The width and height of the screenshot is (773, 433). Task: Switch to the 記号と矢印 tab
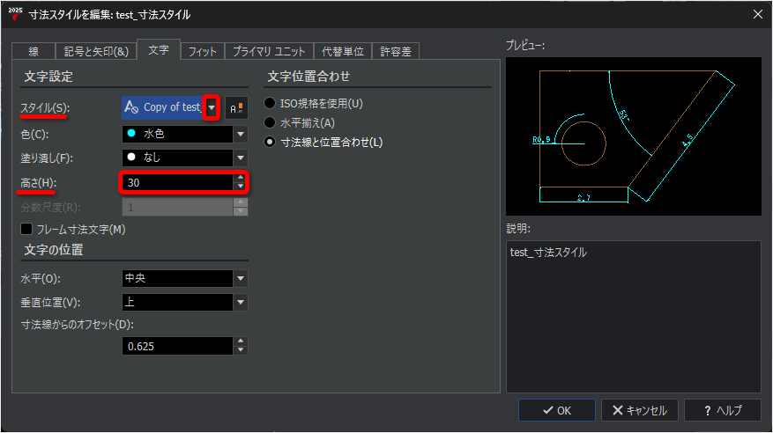coord(96,51)
